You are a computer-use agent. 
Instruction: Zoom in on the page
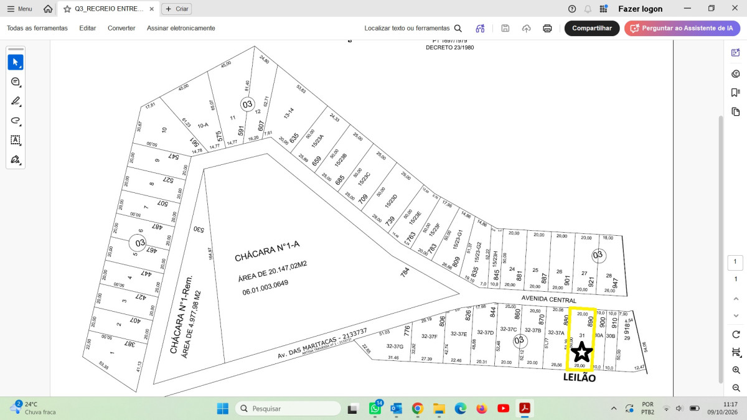click(x=736, y=370)
